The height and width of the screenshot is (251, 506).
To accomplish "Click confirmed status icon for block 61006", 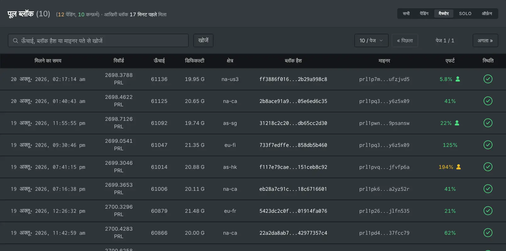I will coord(488,189).
